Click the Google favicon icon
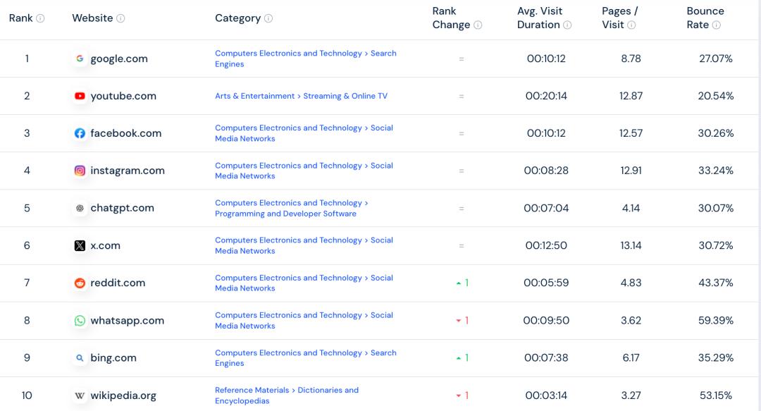The width and height of the screenshot is (761, 411). coord(80,59)
